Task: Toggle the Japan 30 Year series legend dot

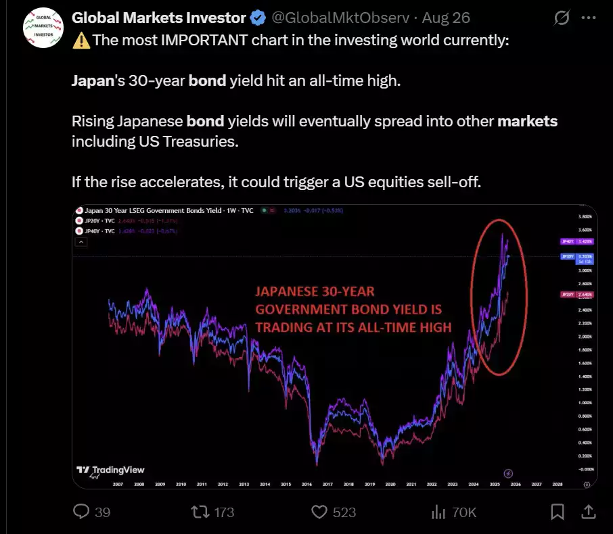Action: [79, 210]
